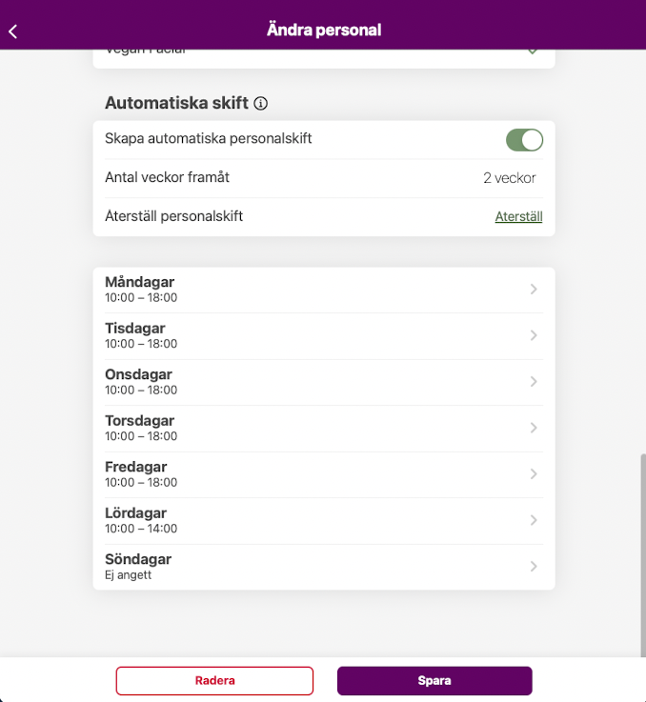Select the Måndagar 10:00 – 18:00 row
Screen dimensions: 646x702
coord(286,290)
